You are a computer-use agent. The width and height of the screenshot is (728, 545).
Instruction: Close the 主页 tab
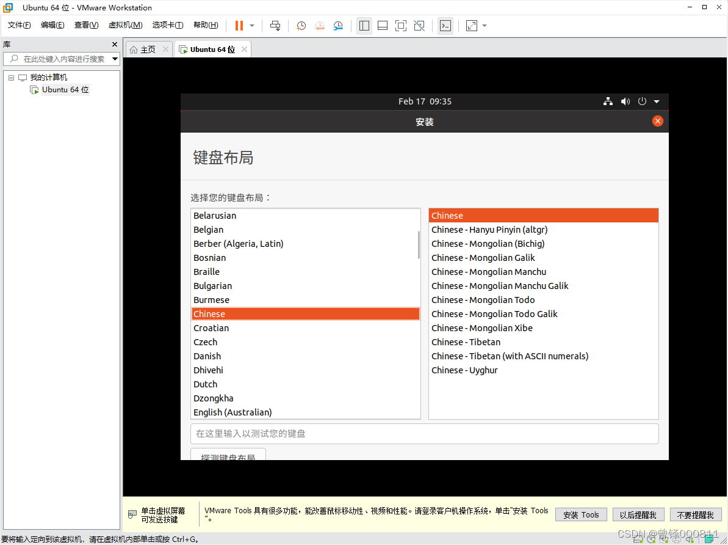166,49
